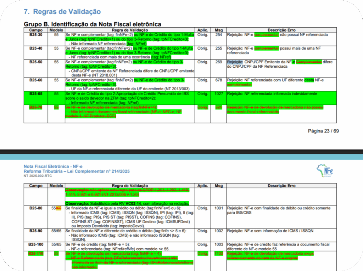
Task: Click the '7. Regras de Validação' heading
Action: (x=62, y=12)
